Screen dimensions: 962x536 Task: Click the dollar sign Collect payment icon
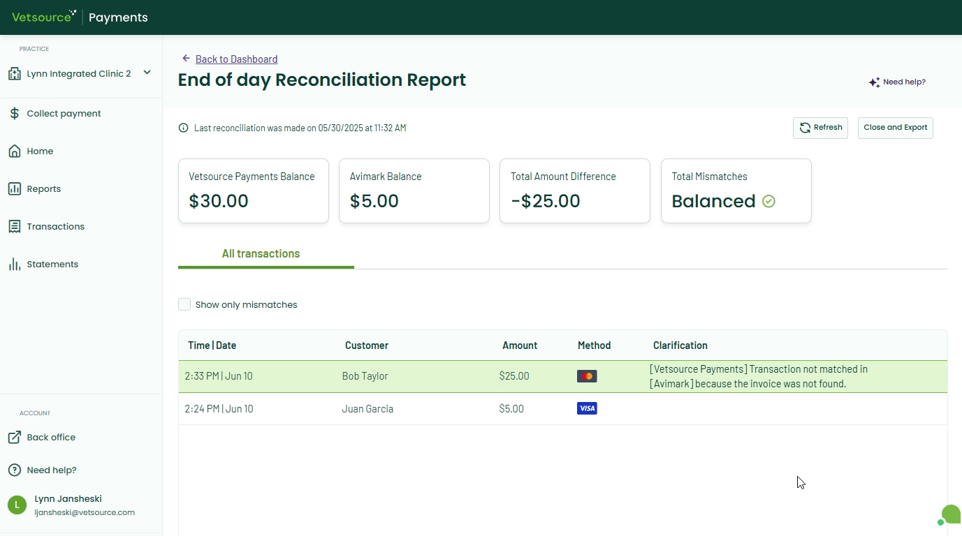click(x=14, y=113)
